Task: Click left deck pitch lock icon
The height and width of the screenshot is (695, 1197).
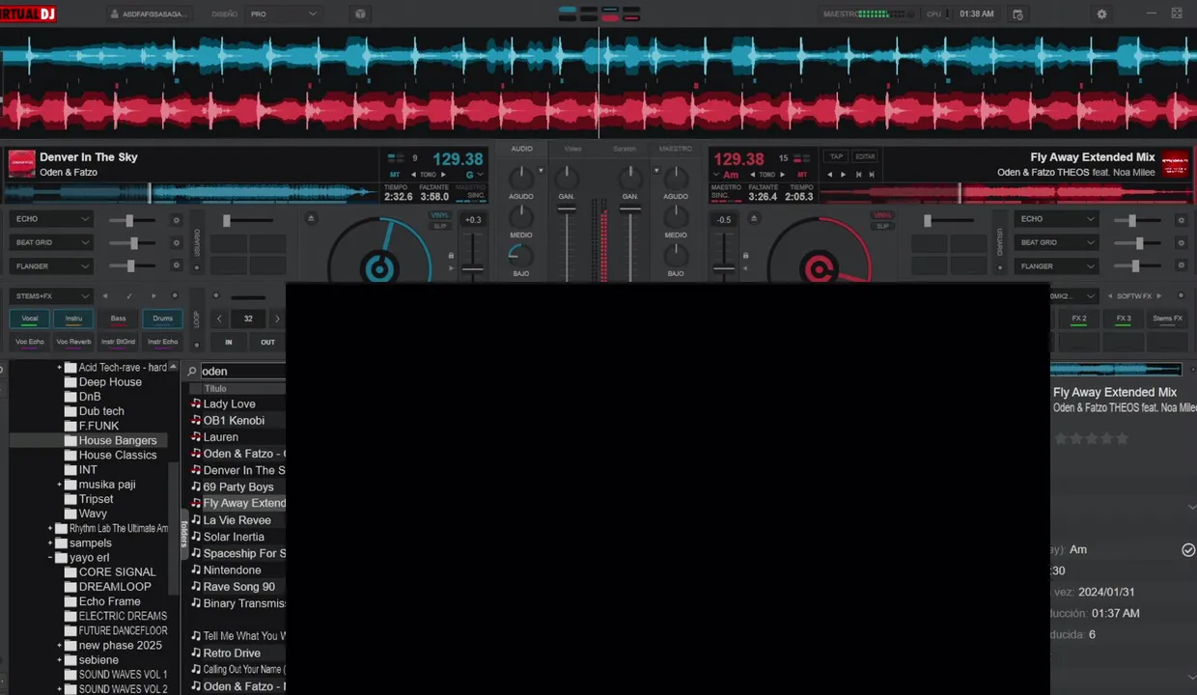Action: [x=451, y=256]
